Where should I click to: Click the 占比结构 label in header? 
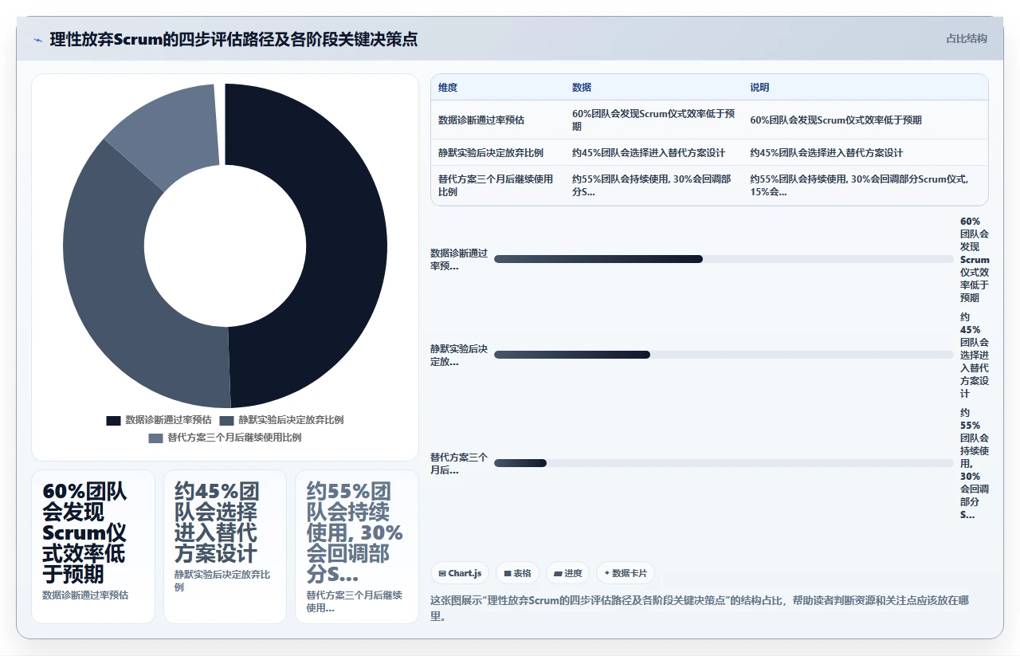(967, 38)
